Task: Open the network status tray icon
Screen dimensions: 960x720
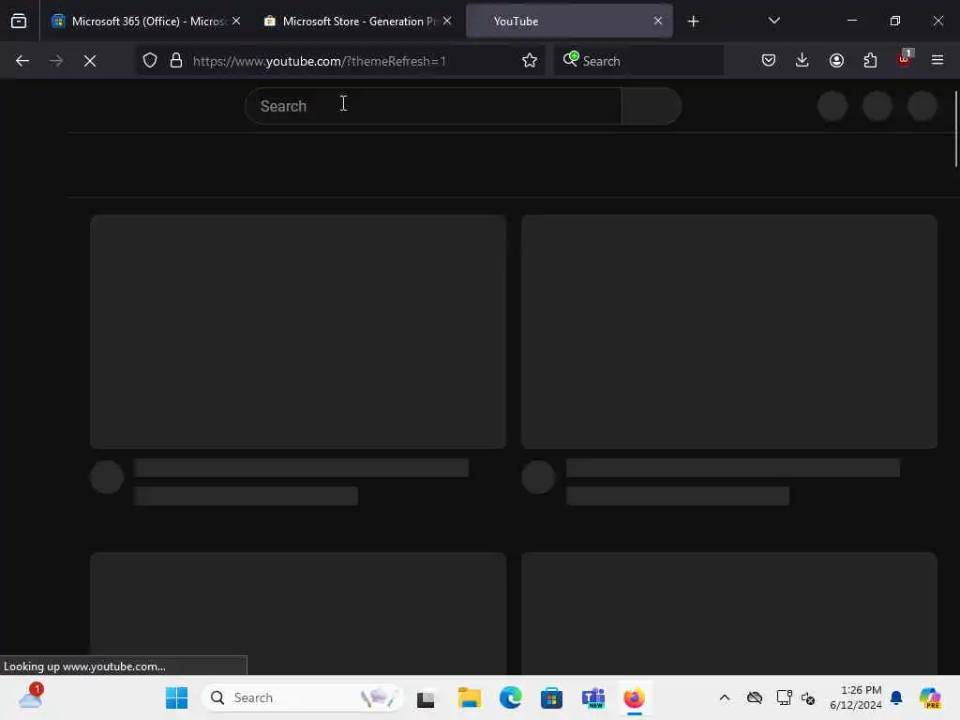Action: (784, 697)
